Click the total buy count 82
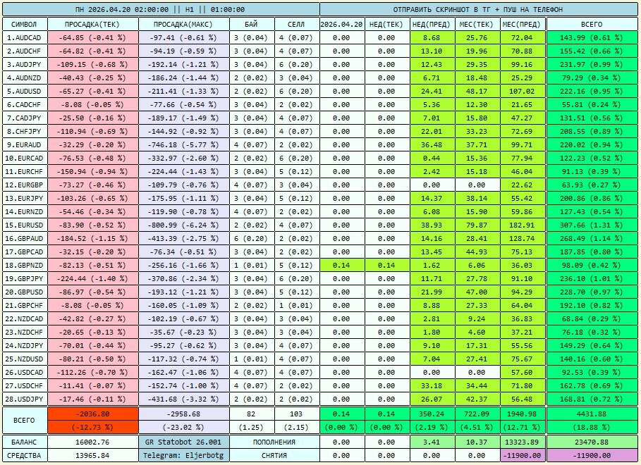Screen dimensions: 641x465 252,414
